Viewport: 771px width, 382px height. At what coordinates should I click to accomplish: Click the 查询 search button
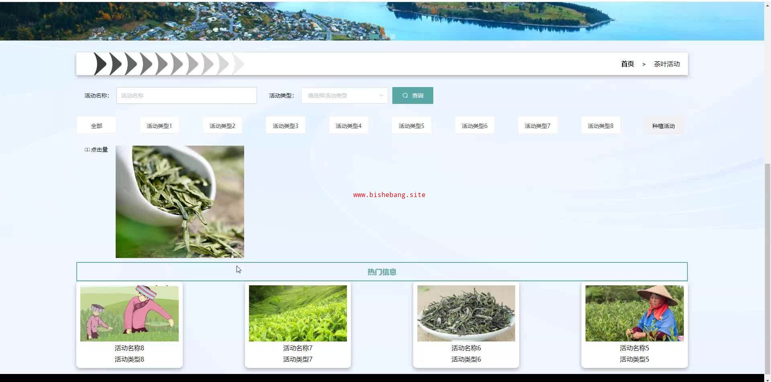pyautogui.click(x=412, y=95)
